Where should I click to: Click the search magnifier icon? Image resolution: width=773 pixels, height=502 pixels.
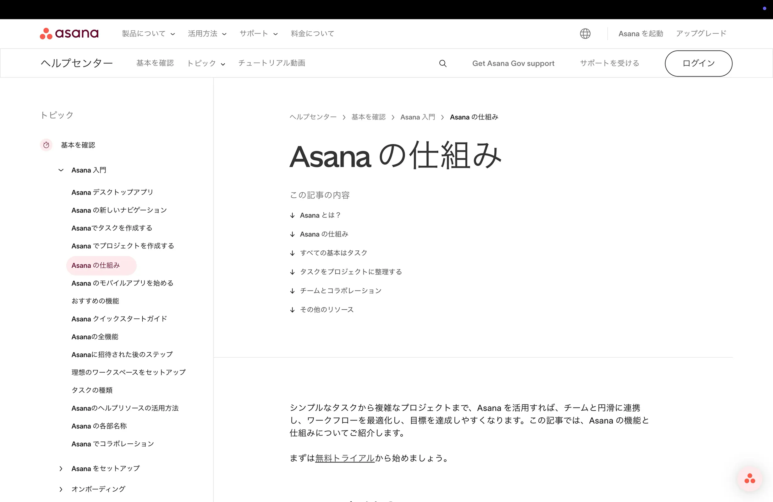click(x=443, y=63)
